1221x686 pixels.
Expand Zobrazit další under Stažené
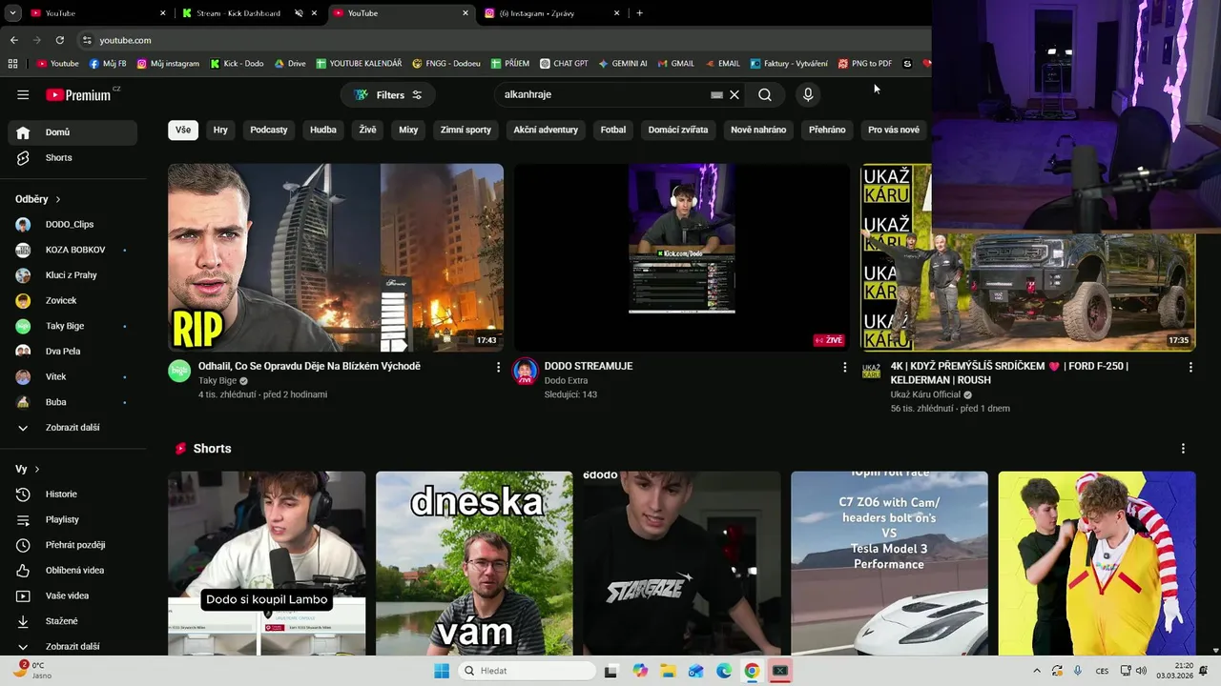72,646
